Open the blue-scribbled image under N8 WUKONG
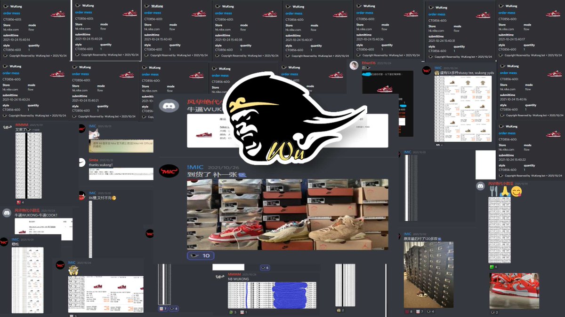The width and height of the screenshot is (565, 317). tap(272, 295)
